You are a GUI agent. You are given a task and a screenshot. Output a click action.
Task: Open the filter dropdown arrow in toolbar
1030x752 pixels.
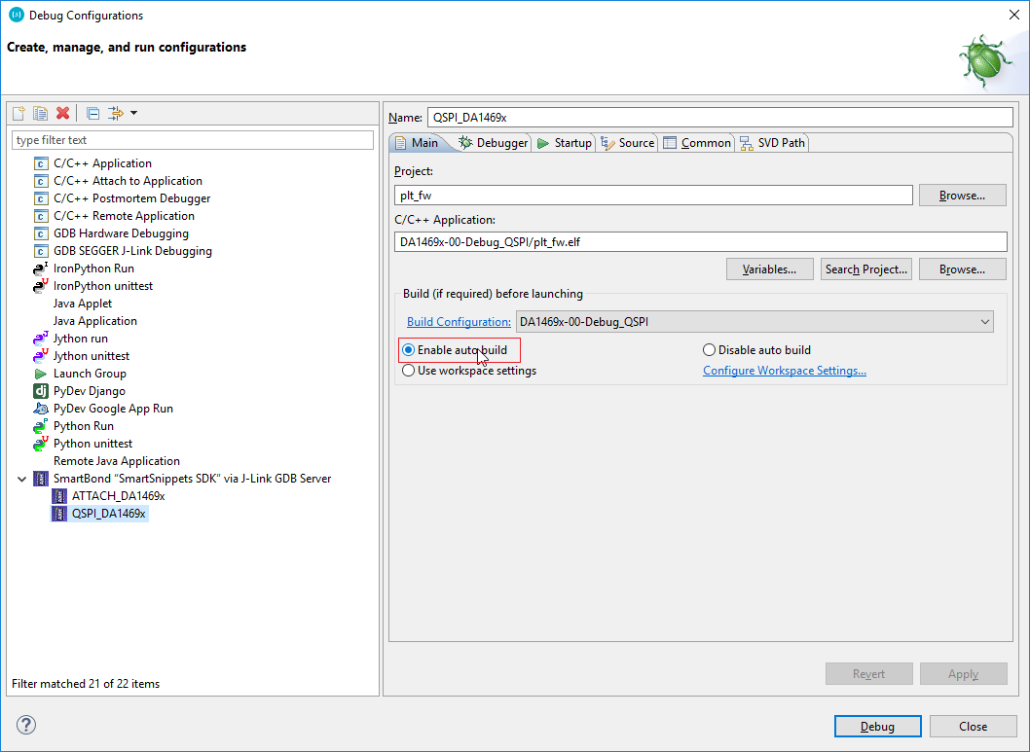[x=133, y=113]
